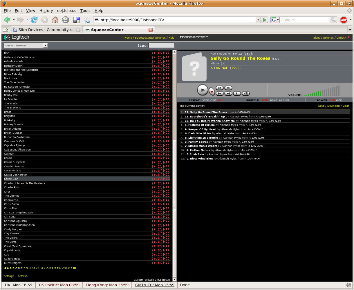The width and height of the screenshot is (354, 290).
Task: Click the mute speaker button
Action: point(246,93)
